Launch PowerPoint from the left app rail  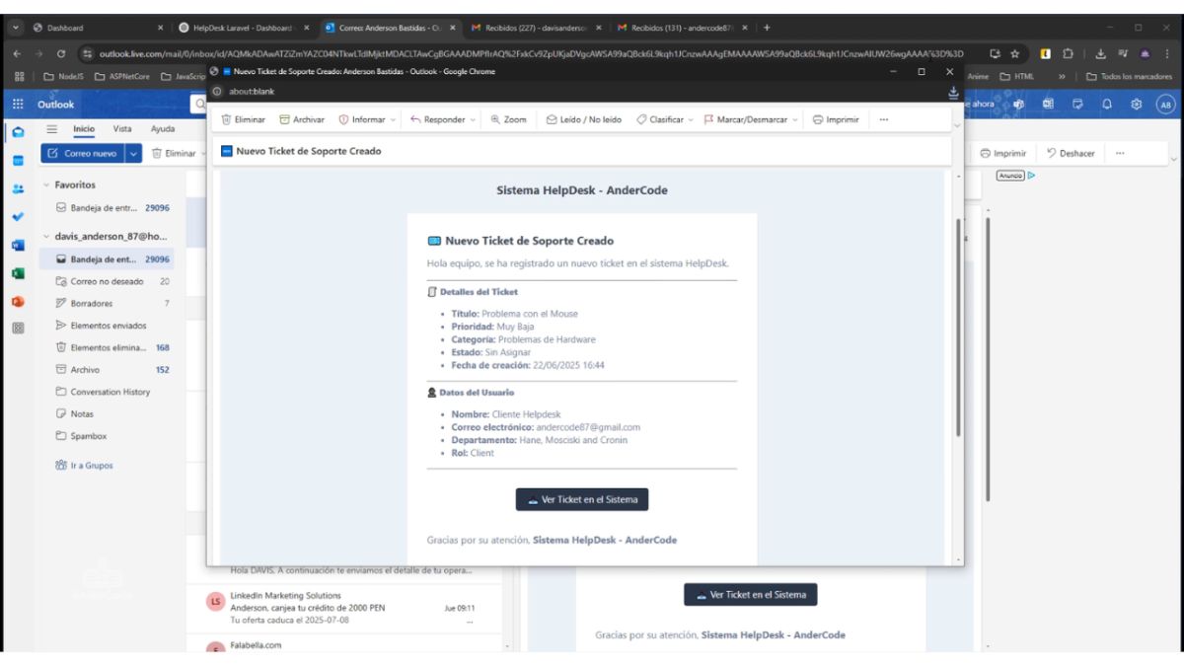coord(18,302)
